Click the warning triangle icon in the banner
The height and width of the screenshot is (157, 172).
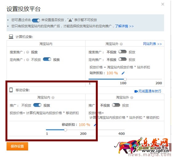[x=70, y=20]
